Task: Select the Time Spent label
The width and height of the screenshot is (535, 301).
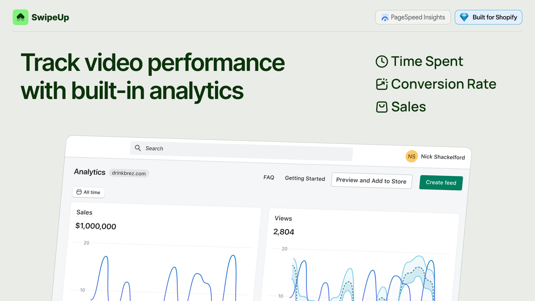Action: point(427,62)
